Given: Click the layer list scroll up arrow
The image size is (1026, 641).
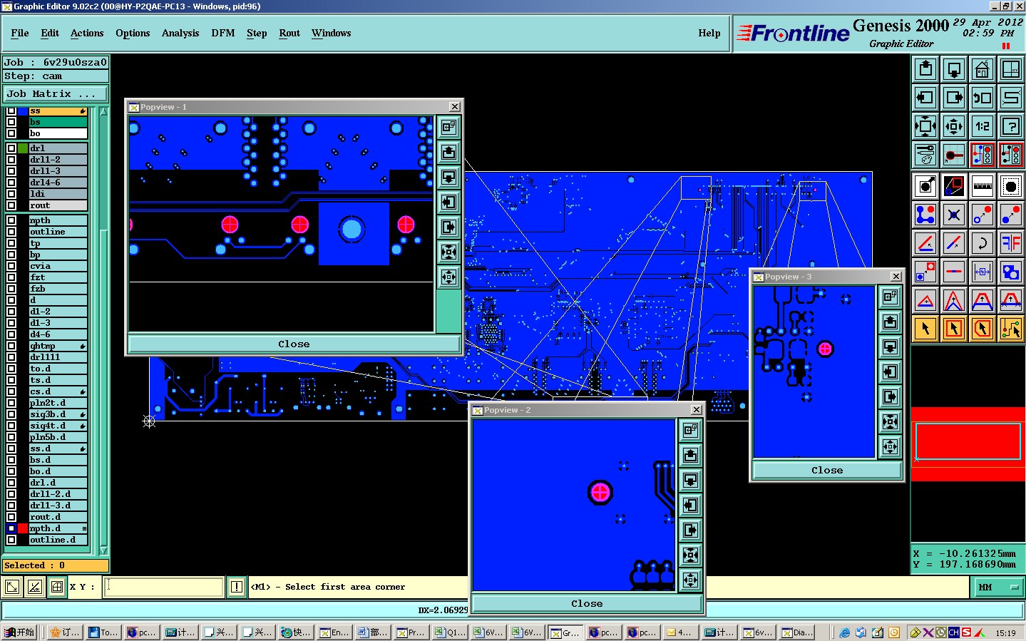Looking at the screenshot, I should [103, 112].
